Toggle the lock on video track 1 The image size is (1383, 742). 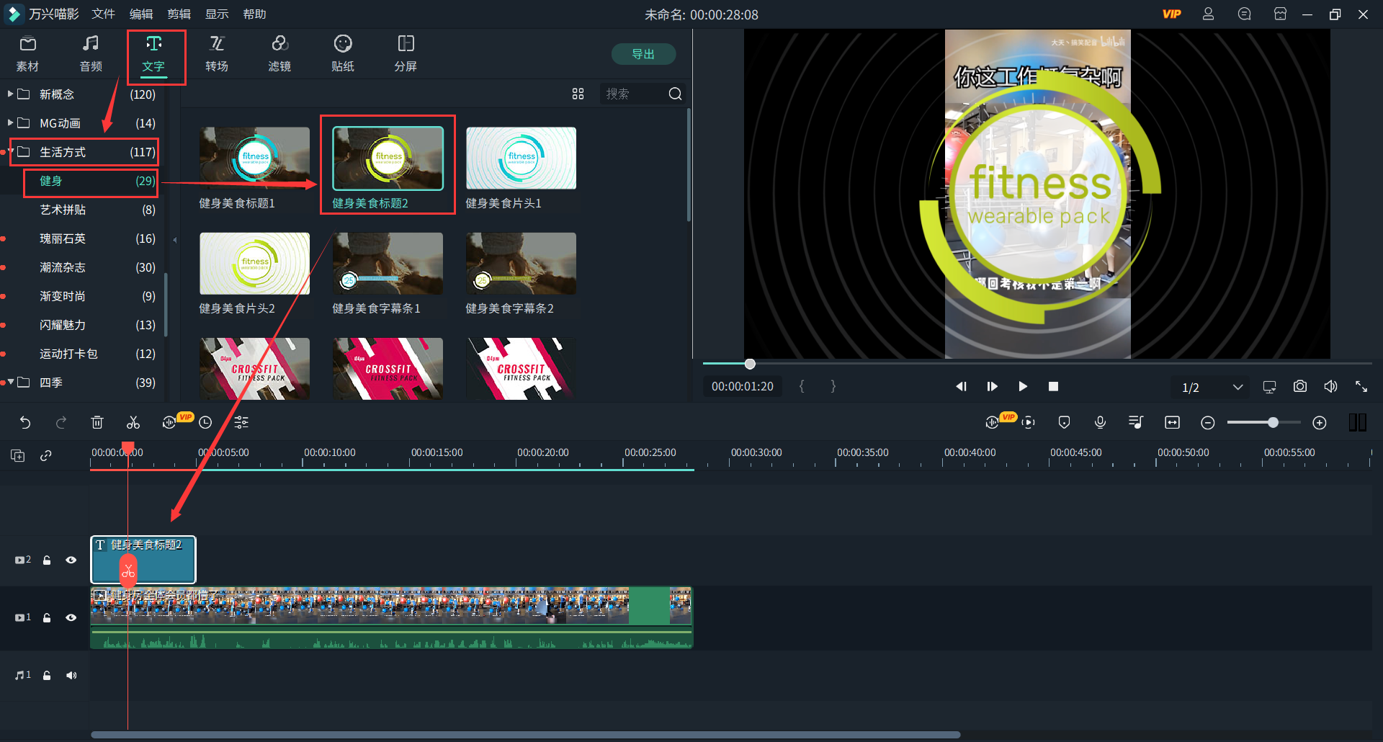pyautogui.click(x=47, y=617)
